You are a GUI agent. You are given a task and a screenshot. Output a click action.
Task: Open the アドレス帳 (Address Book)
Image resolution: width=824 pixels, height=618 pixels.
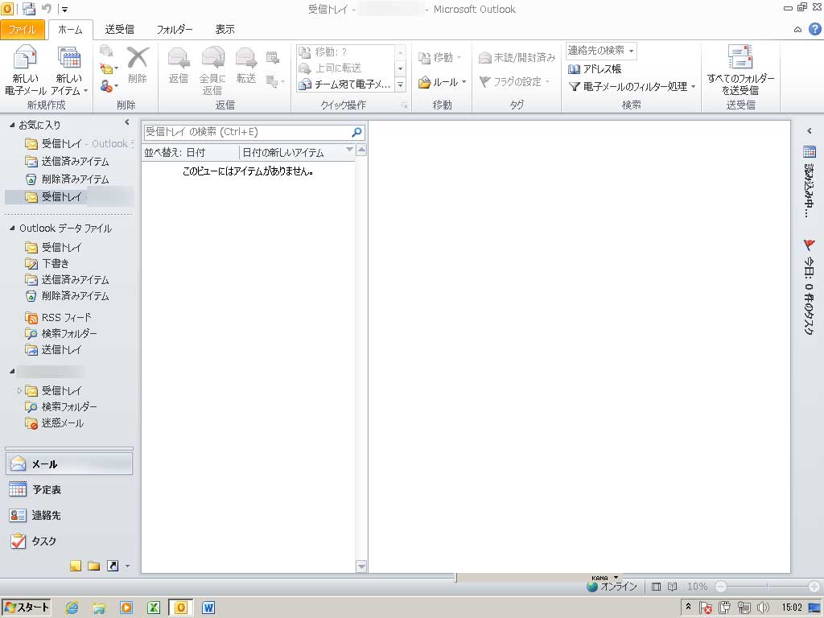pos(595,68)
